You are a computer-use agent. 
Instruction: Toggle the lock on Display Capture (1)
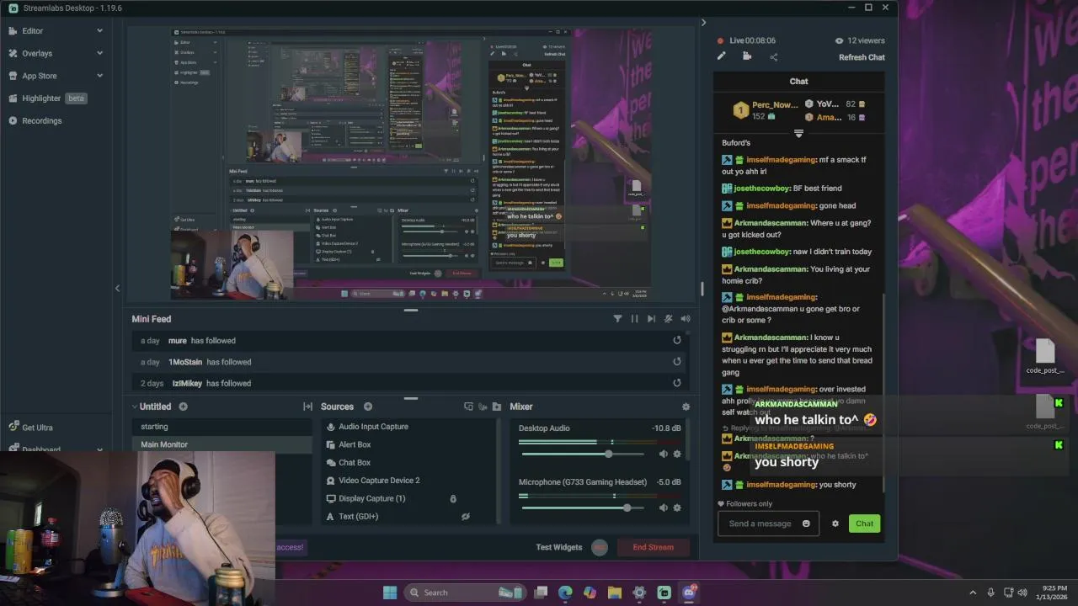tap(453, 498)
